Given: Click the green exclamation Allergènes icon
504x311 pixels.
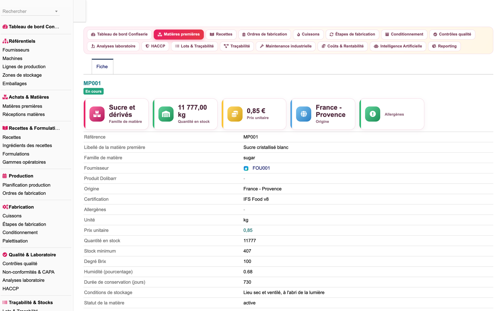Looking at the screenshot, I should tap(373, 114).
